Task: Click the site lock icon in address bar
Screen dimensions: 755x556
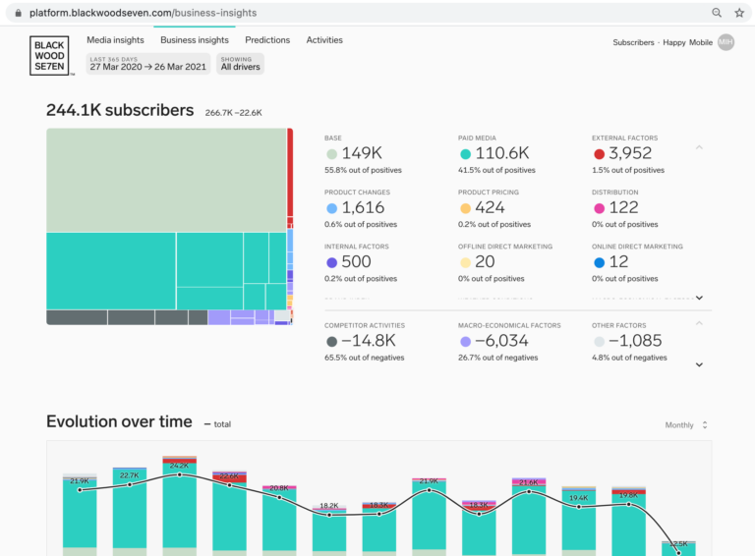Action: coord(18,13)
